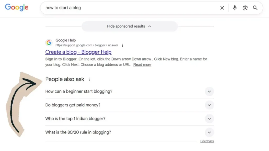This screenshot has height=151, width=269.
Task: Click the magnifying glass search icon
Action: point(255,8)
